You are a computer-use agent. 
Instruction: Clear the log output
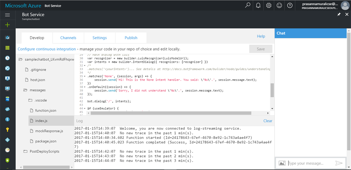coord(268,121)
